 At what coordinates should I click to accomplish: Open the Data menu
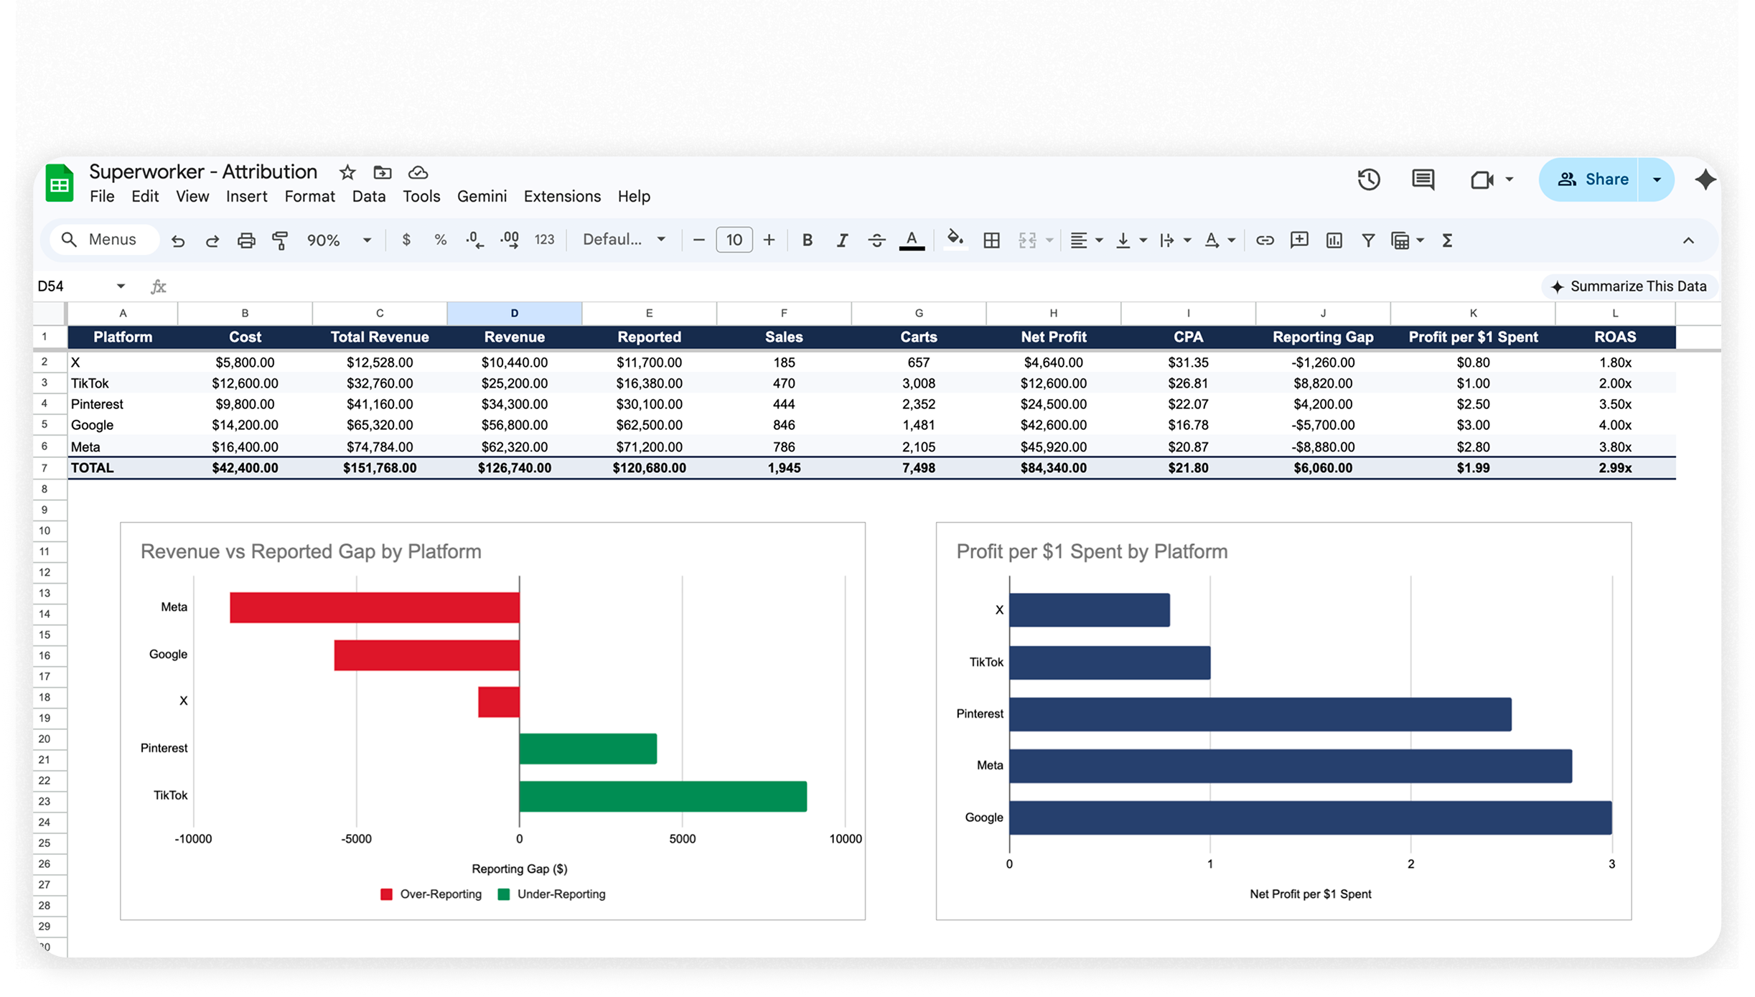[369, 197]
